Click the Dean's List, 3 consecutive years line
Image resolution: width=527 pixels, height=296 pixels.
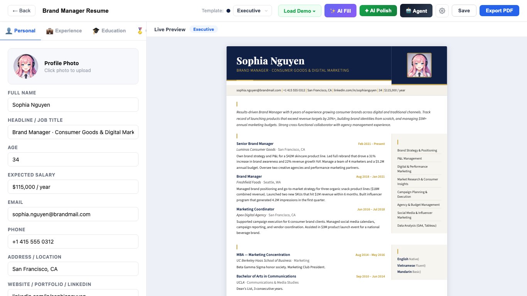[260, 289]
